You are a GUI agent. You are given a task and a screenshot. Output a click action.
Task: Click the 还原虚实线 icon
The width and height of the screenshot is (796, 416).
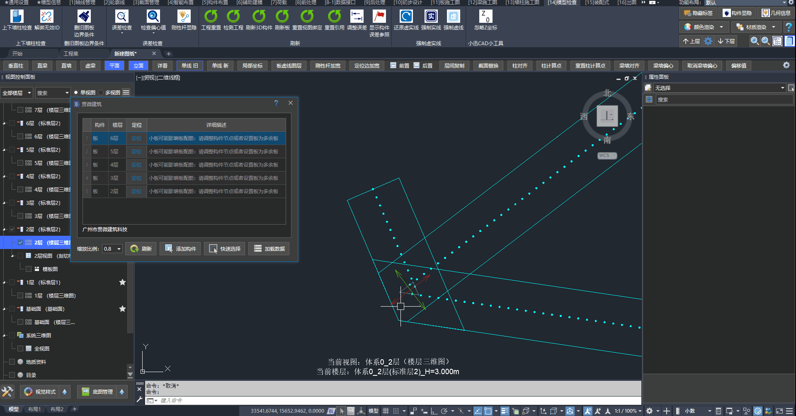coord(406,17)
